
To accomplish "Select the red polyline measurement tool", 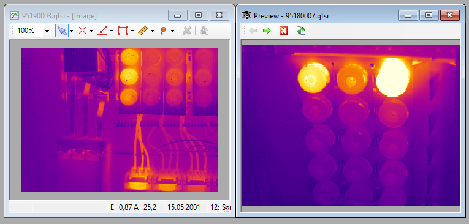I will (x=102, y=31).
